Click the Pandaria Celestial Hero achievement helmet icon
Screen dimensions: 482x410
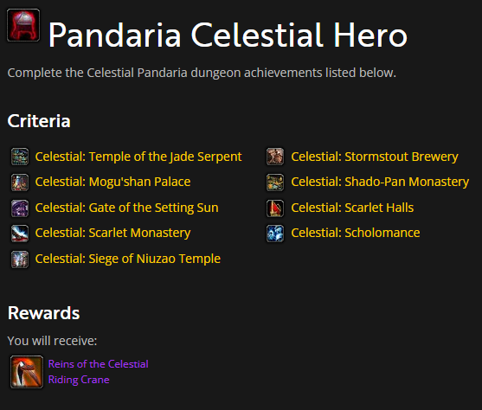click(x=23, y=25)
